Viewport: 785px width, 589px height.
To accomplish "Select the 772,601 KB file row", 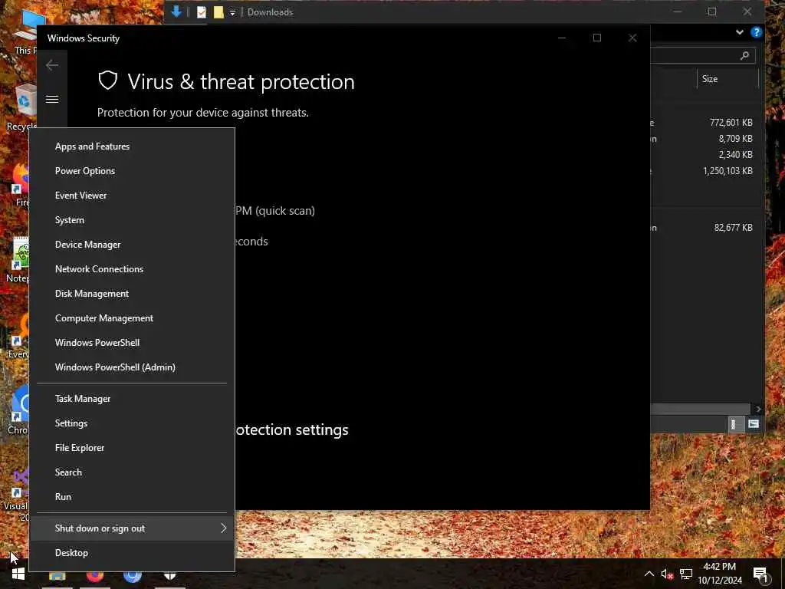I will (706, 122).
